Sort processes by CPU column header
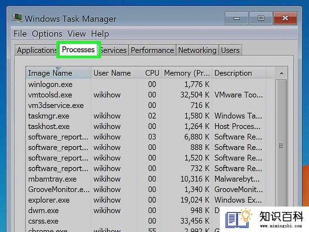Image resolution: width=309 pixels, height=232 pixels. tap(149, 73)
